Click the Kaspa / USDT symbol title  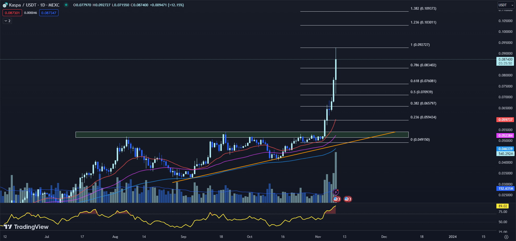34,5
